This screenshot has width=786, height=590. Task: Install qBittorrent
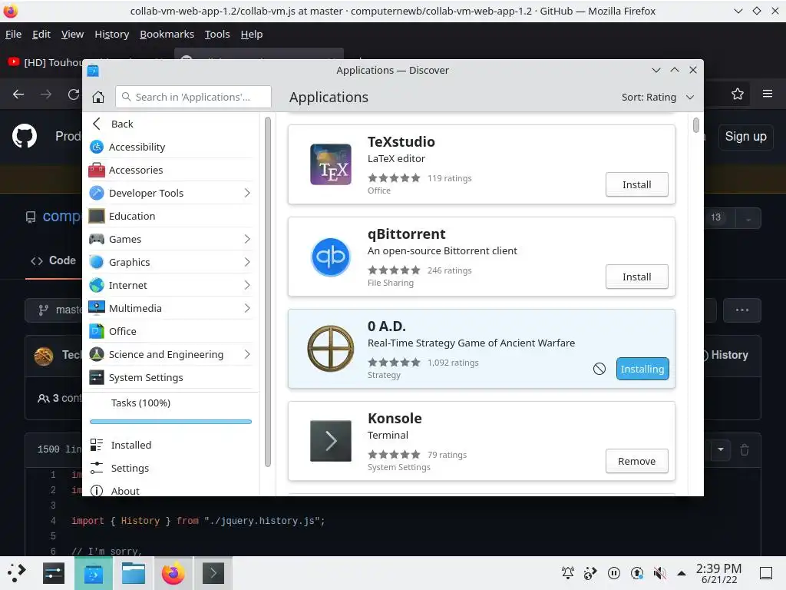[x=636, y=277]
